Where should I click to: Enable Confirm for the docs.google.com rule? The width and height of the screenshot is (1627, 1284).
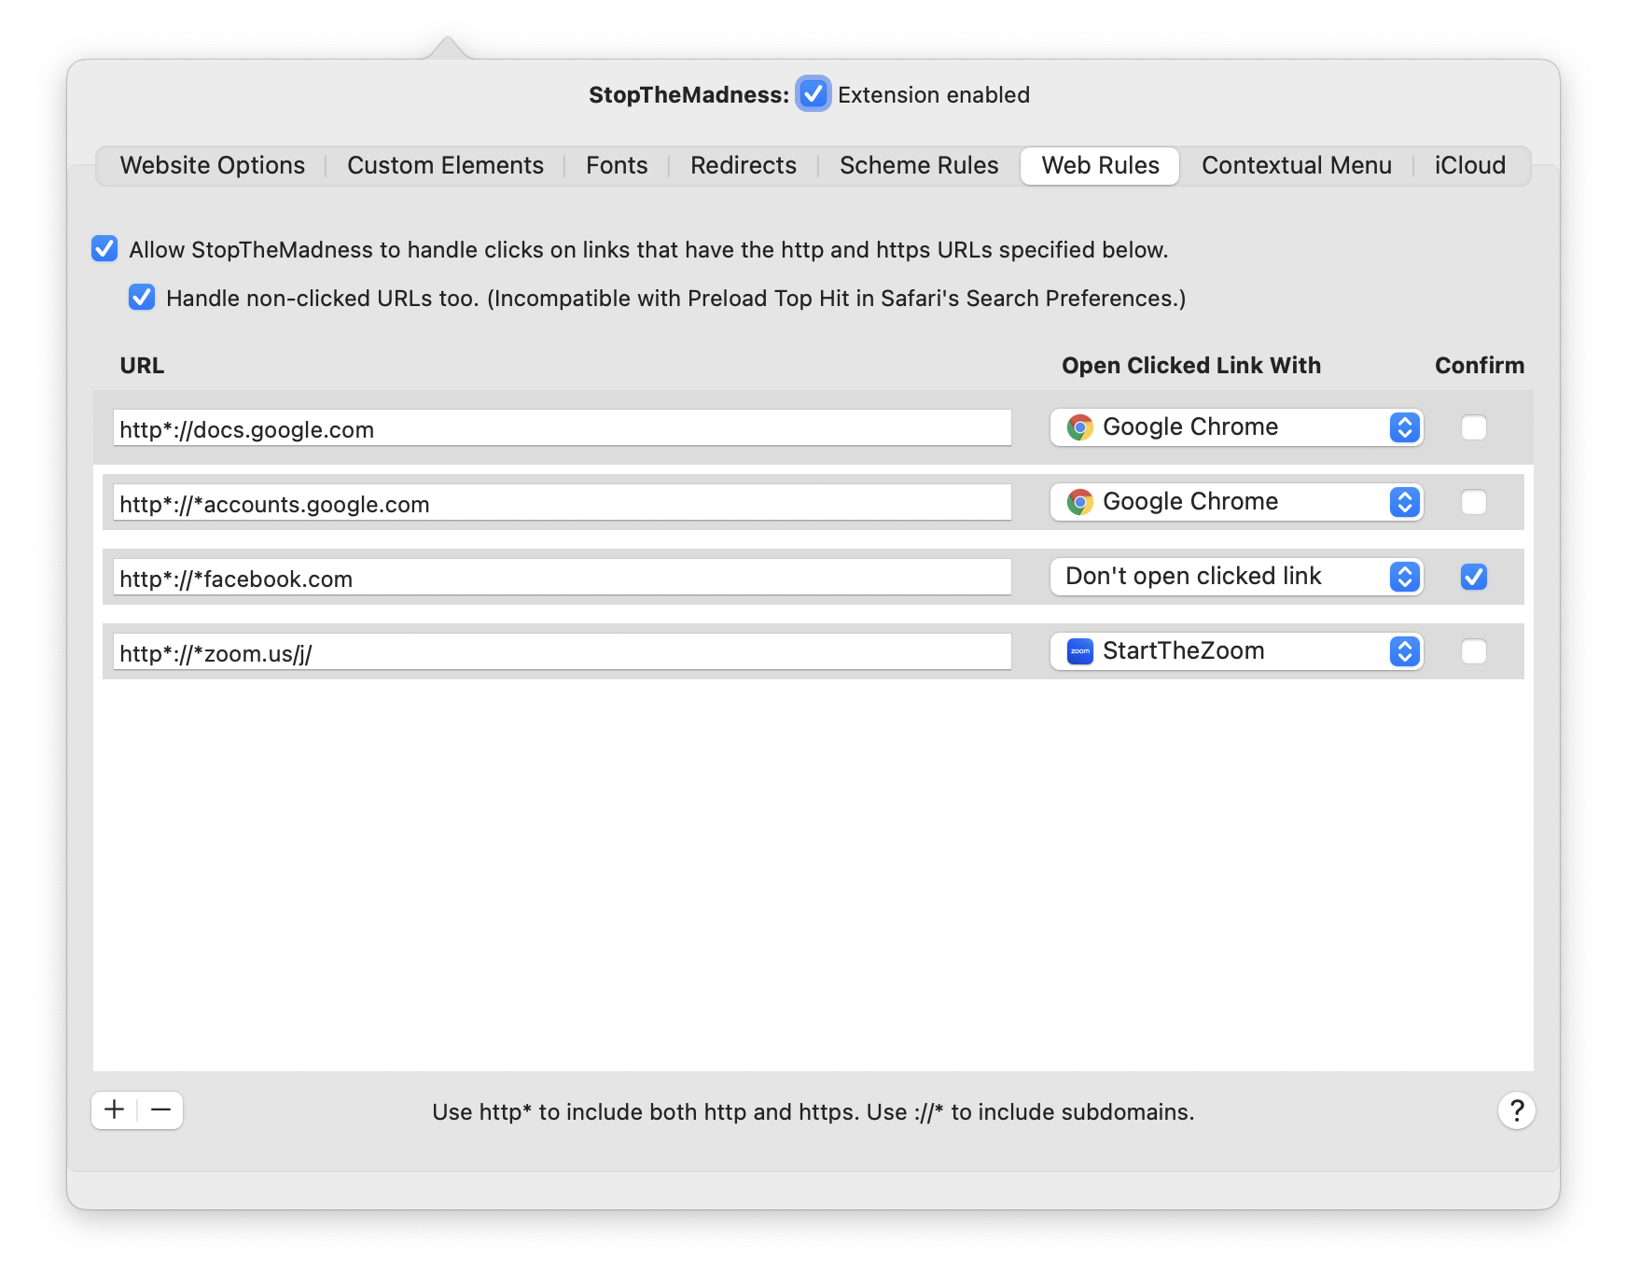coord(1473,427)
